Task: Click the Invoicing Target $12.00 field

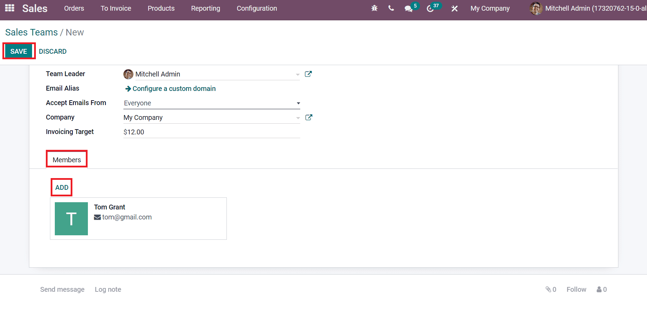Action: point(212,132)
